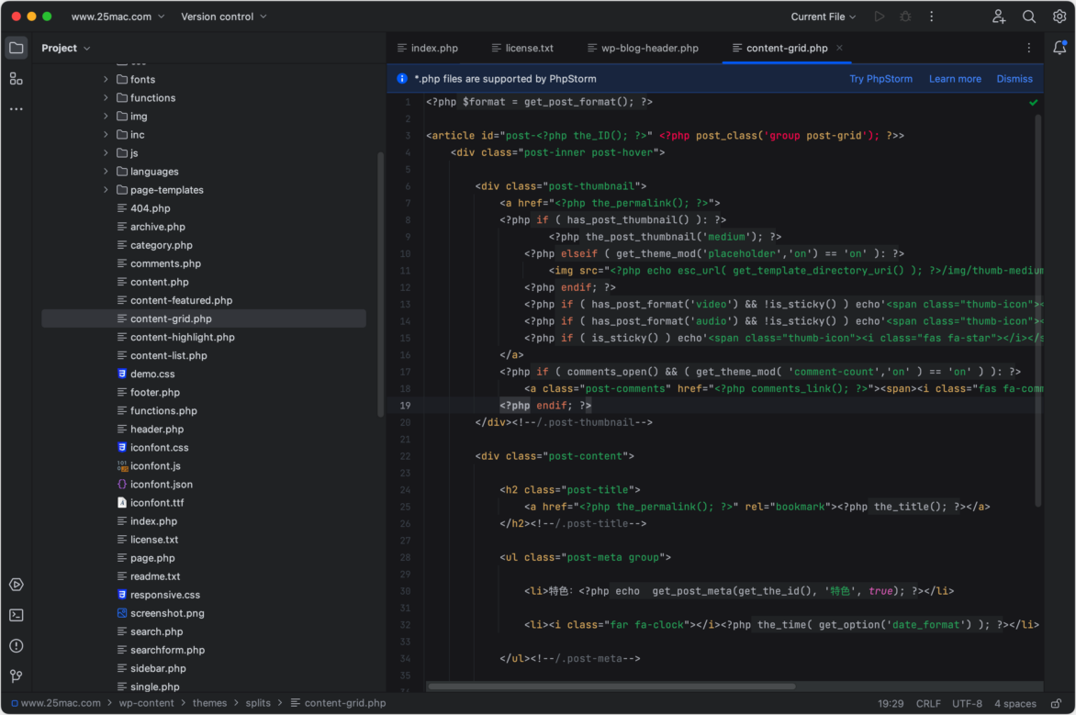Change the CRLF line separator setting
Screen dimensions: 1076x715
tap(928, 704)
